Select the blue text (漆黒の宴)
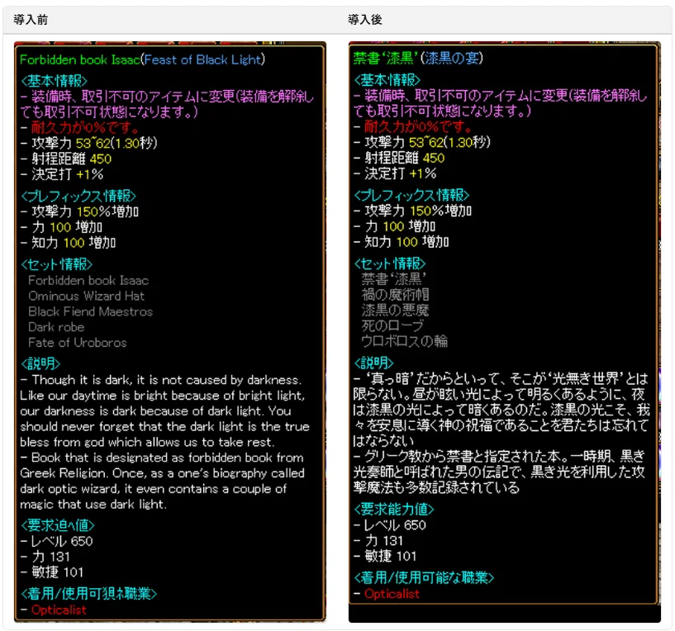 [x=452, y=58]
